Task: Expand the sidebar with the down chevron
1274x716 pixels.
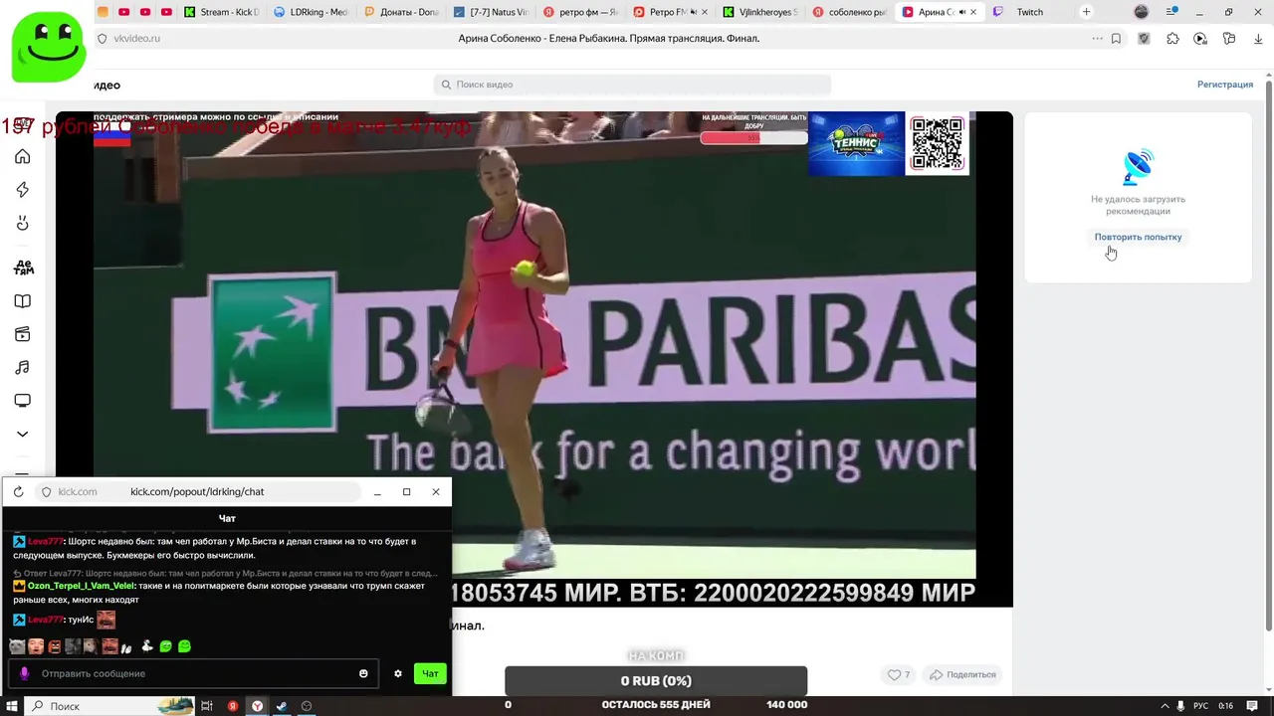Action: coord(22,434)
